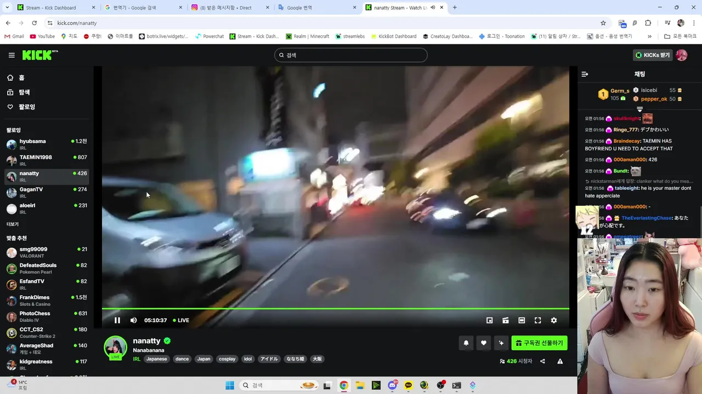The image size is (702, 394).
Task: Open hyubsama channel in following list
Action: click(x=47, y=144)
